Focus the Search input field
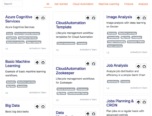Viewport: 152px width, 116px height. pyautogui.click(x=12, y=4)
